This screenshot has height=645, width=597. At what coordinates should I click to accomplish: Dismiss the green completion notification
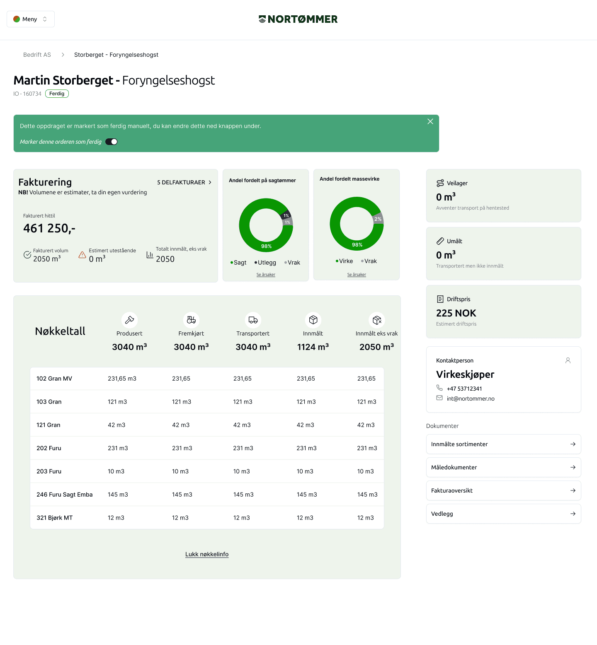(430, 121)
